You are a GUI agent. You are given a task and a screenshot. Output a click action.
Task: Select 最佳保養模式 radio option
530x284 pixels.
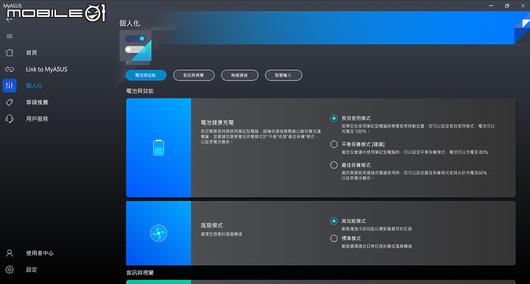click(x=334, y=165)
